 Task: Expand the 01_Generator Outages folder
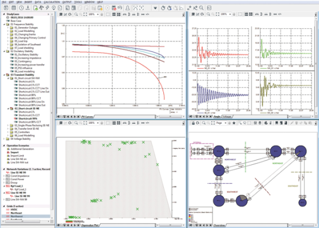point(8,28)
